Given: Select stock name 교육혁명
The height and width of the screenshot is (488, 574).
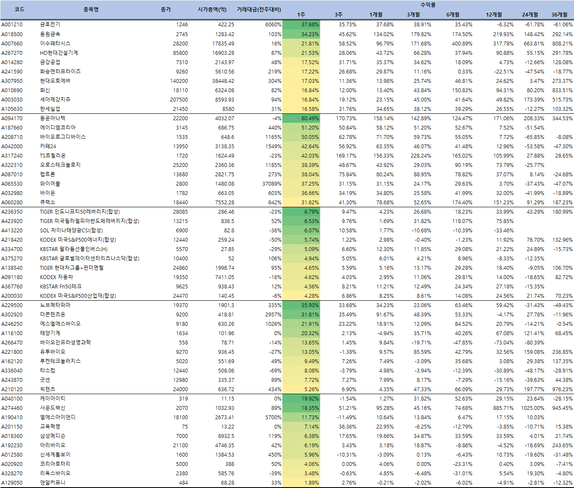Looking at the screenshot, I should pyautogui.click(x=50, y=426).
